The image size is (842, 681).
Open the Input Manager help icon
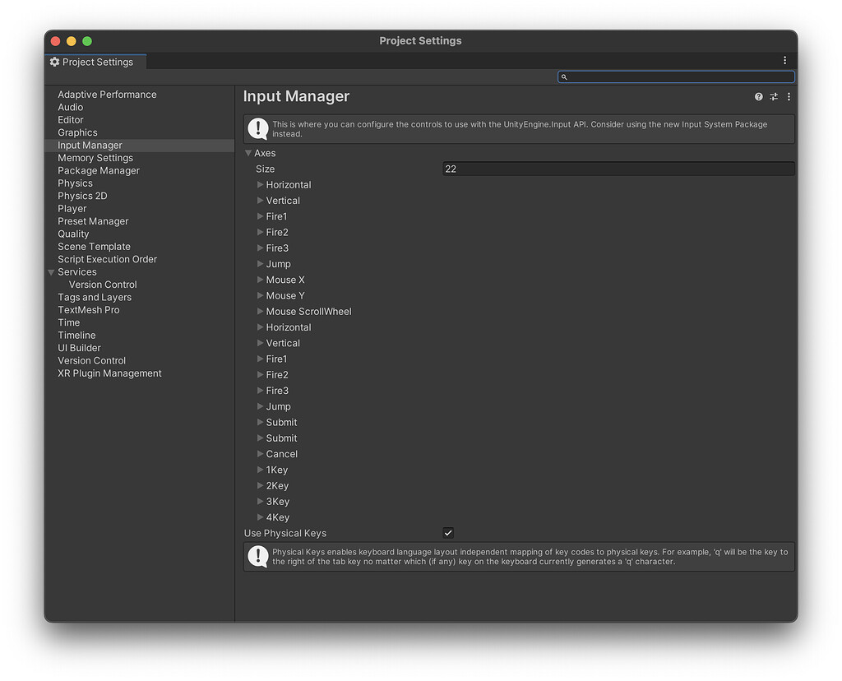[x=758, y=96]
